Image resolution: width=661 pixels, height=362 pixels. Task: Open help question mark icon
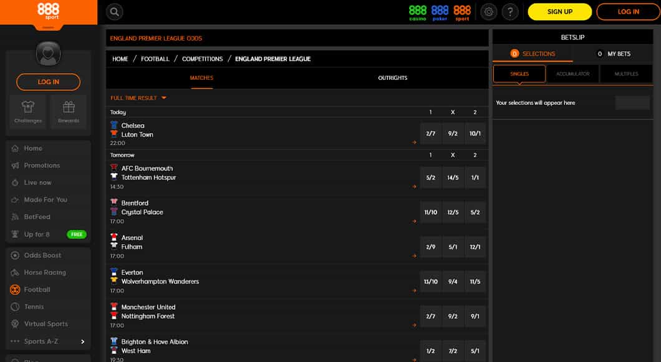coord(510,12)
